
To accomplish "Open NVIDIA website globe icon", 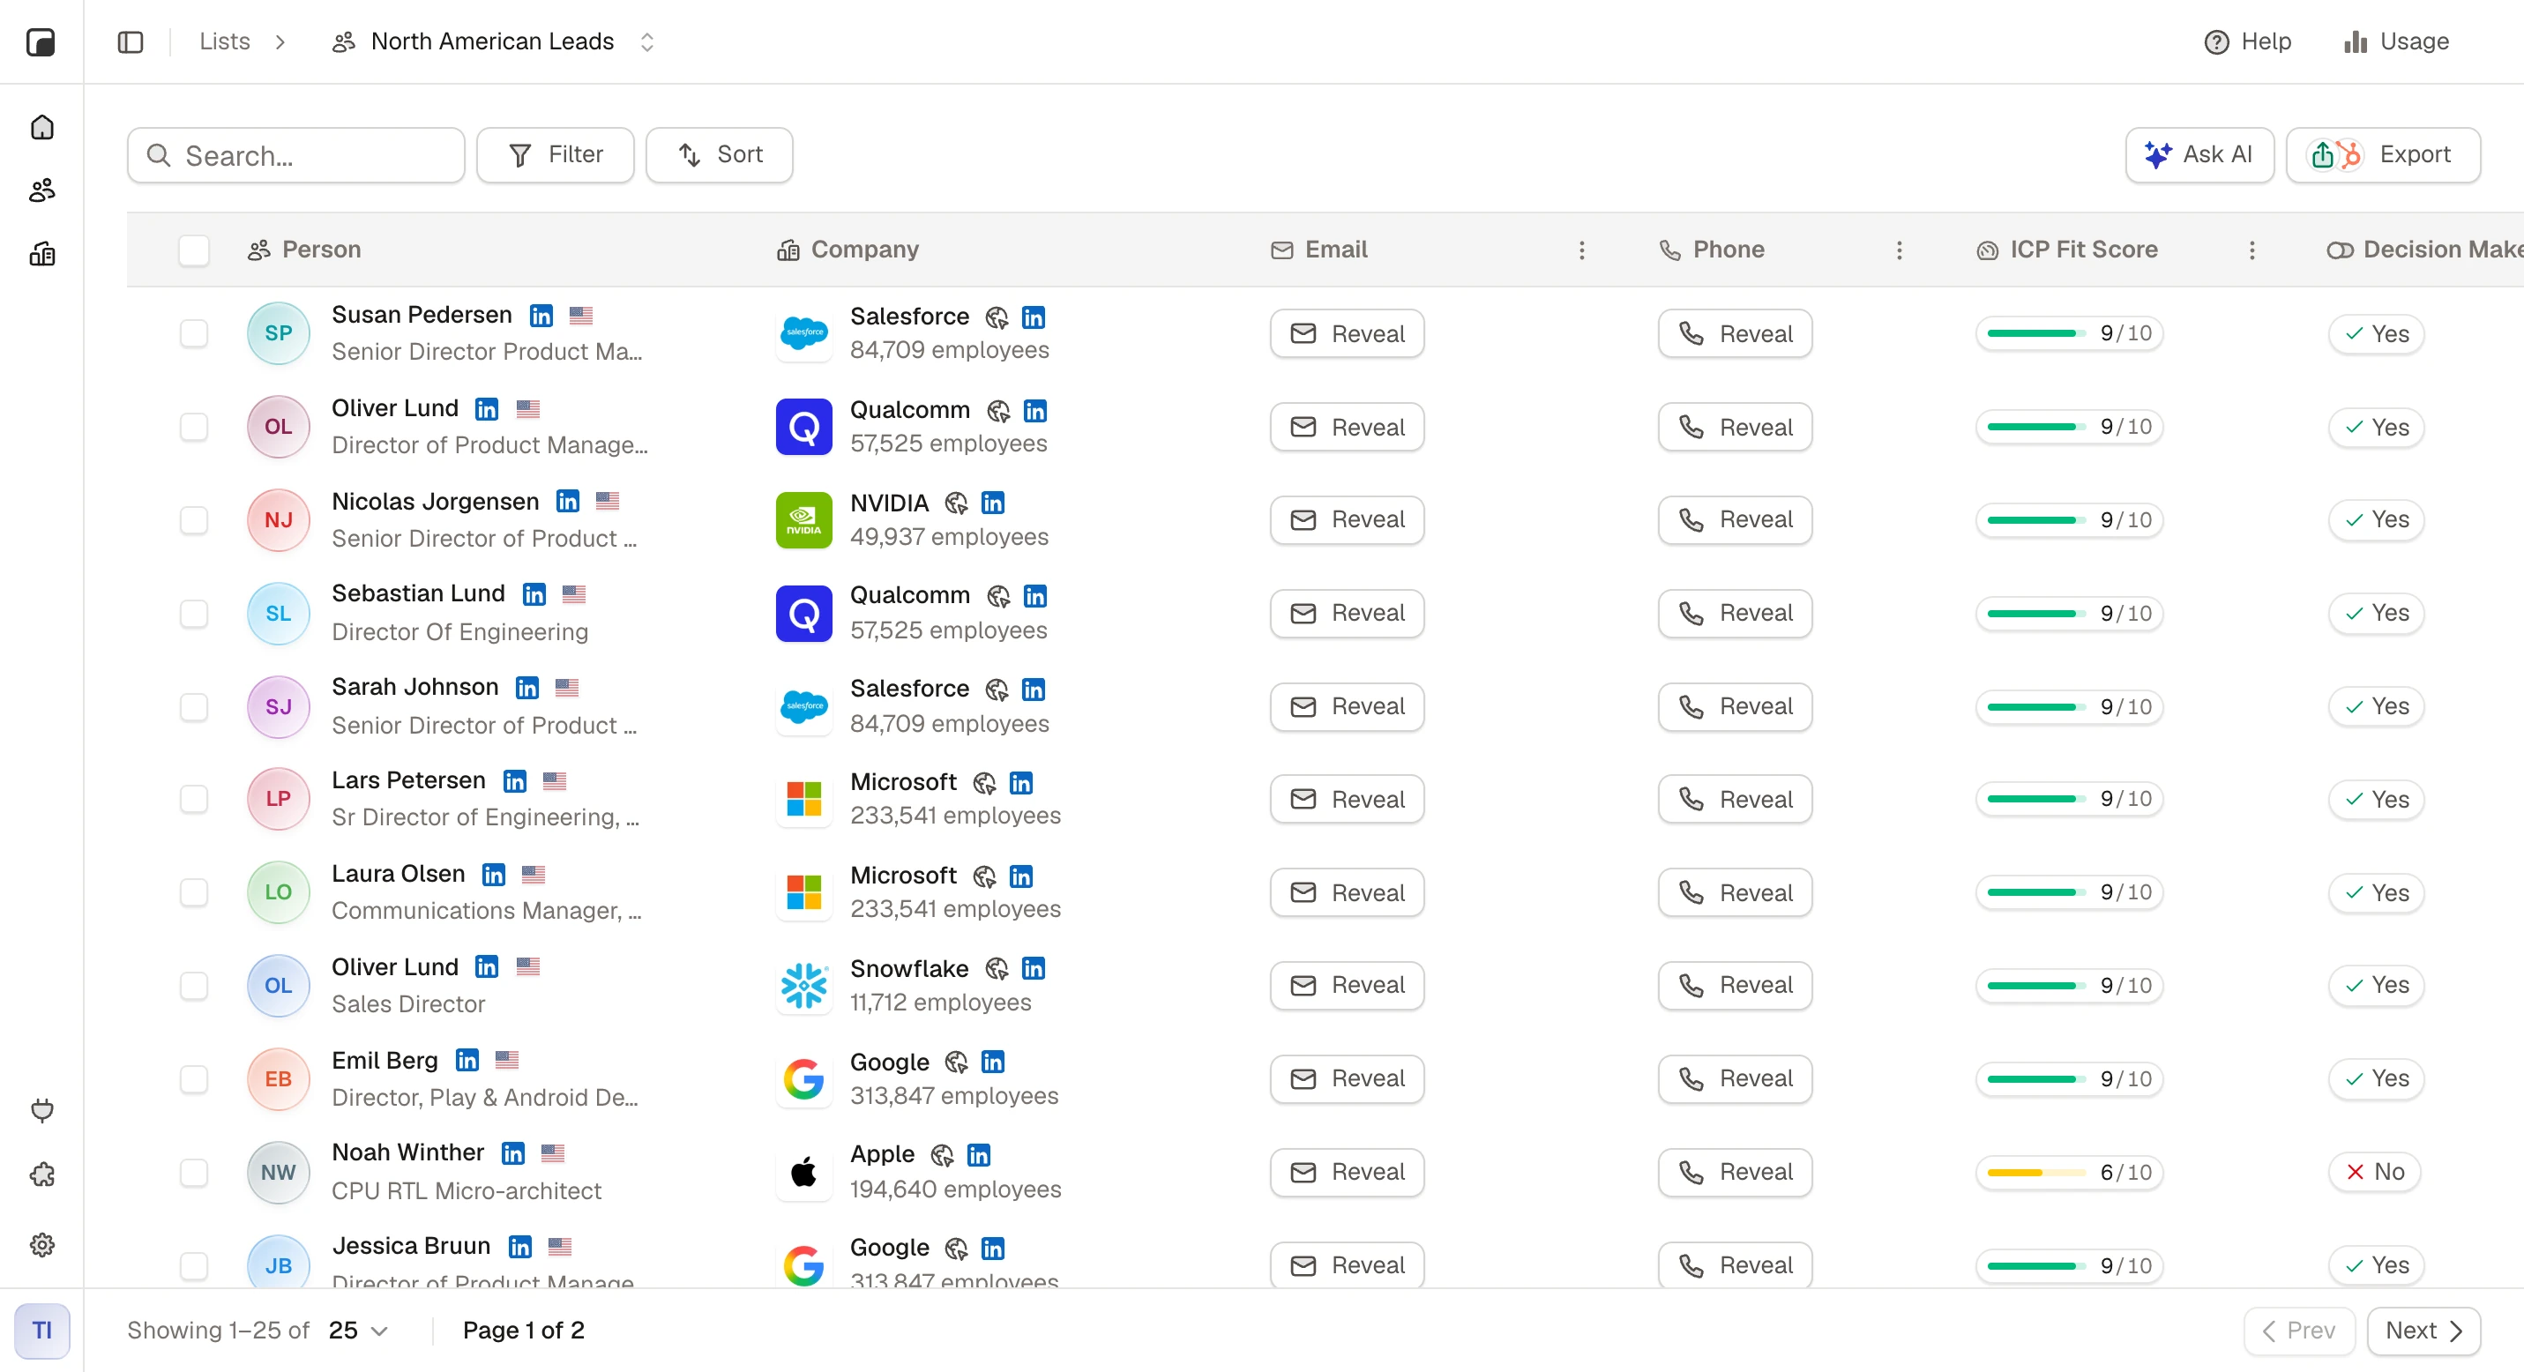I will 956,503.
